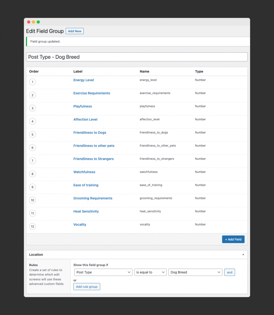Screen dimensions: 274x315
Task: Open the 'is equal to' operator dropdown
Action: pos(150,272)
